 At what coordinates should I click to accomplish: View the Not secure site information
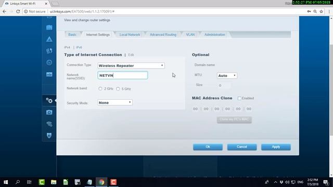point(35,11)
